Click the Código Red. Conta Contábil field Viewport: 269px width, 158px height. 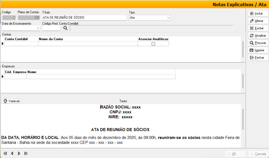tap(51, 28)
